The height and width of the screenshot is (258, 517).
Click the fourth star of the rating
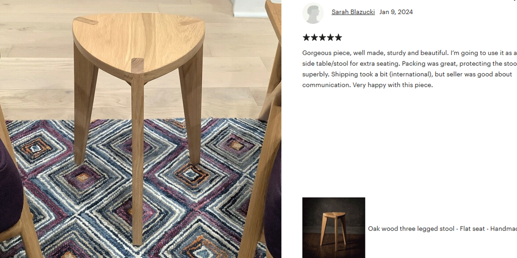[x=330, y=37]
